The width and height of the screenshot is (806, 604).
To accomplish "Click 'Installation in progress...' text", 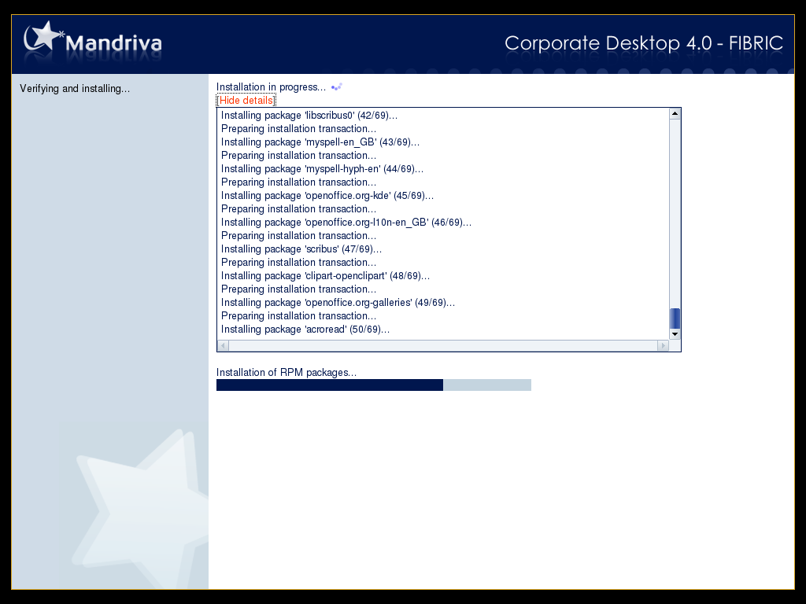I will [x=271, y=87].
